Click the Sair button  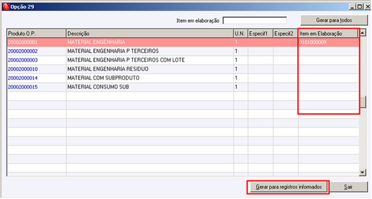point(348,187)
